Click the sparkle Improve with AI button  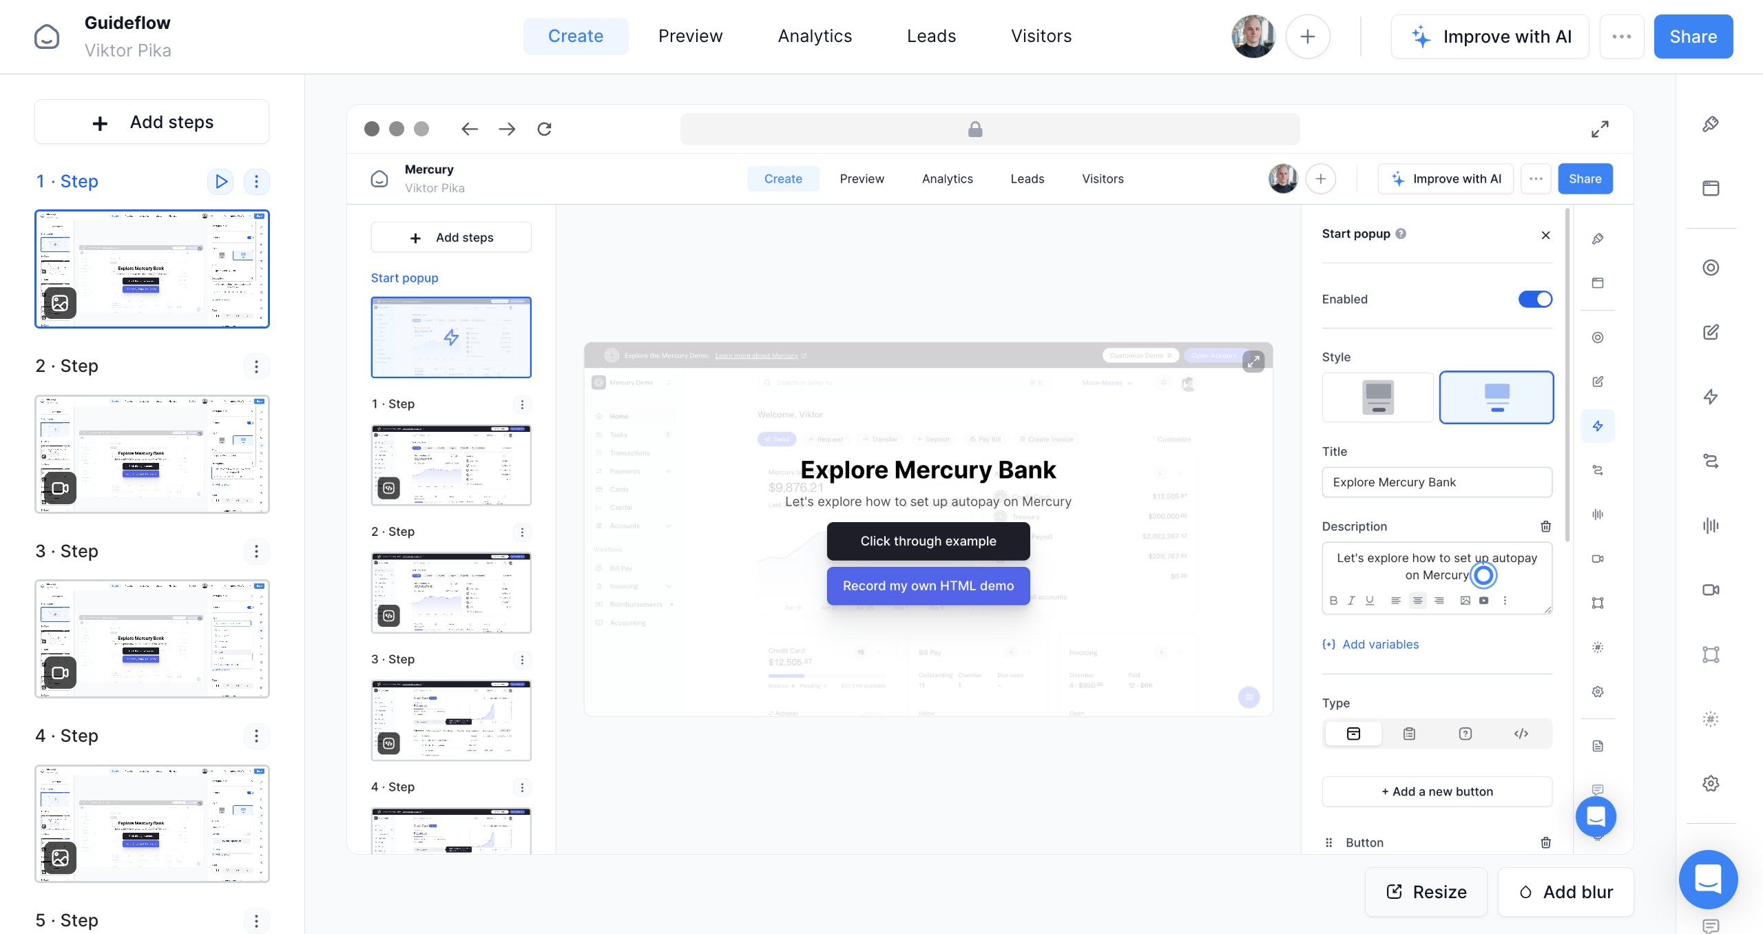[x=1490, y=37]
